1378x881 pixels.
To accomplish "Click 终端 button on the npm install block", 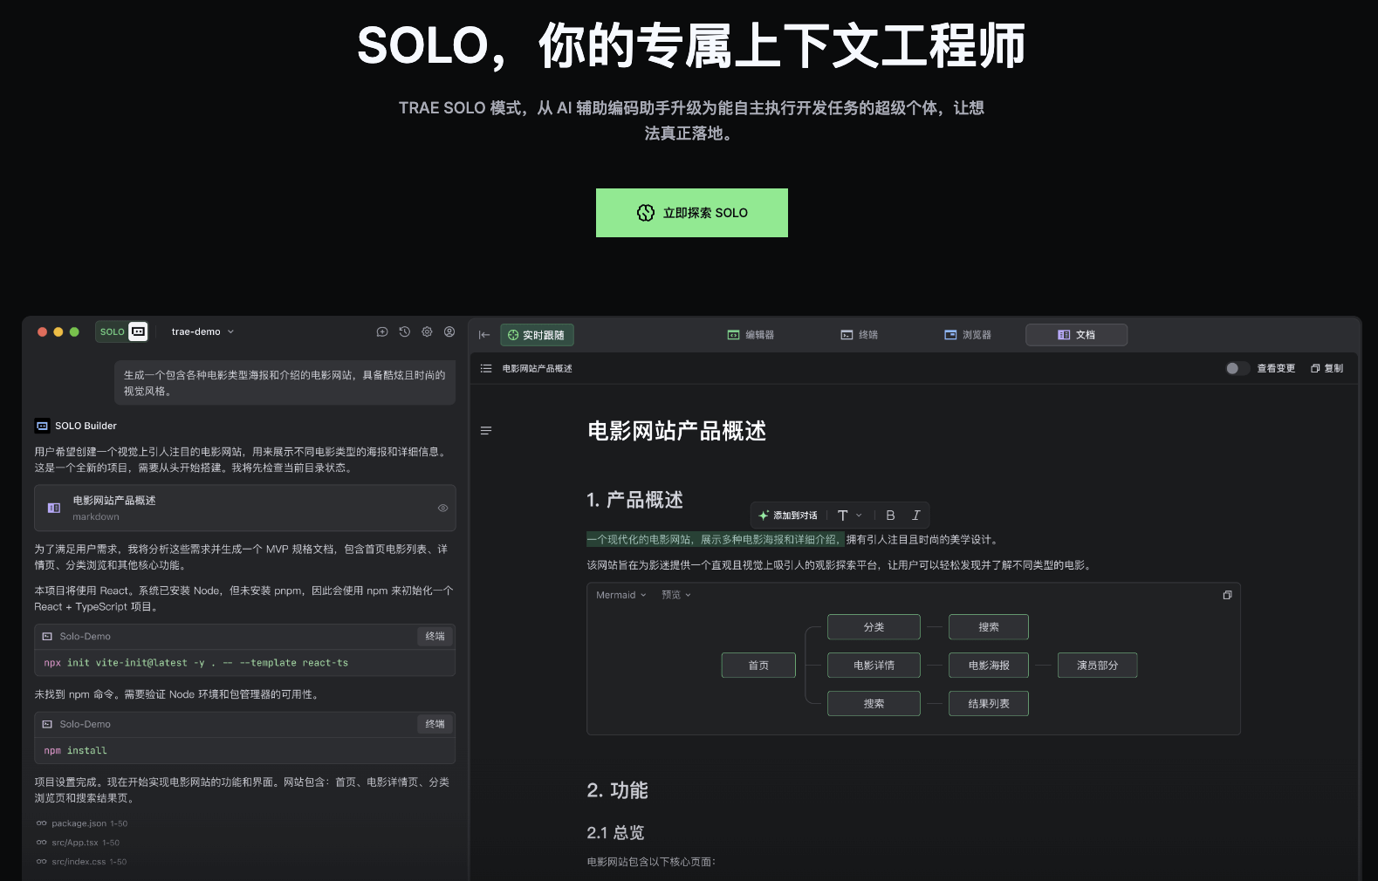I will (x=435, y=724).
